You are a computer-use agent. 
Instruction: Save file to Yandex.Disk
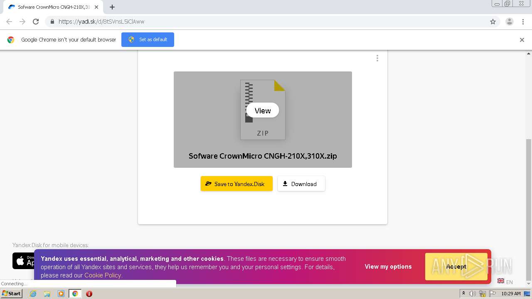coord(236,184)
